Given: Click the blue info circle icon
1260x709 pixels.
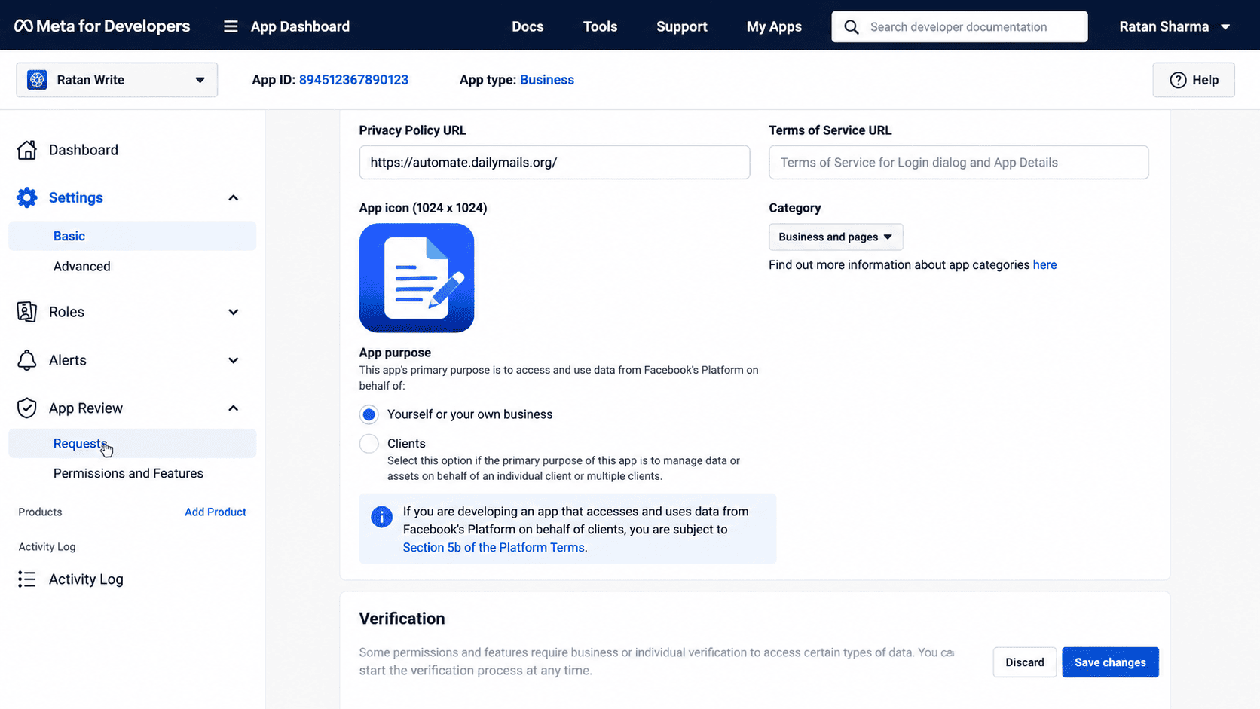Looking at the screenshot, I should [381, 517].
